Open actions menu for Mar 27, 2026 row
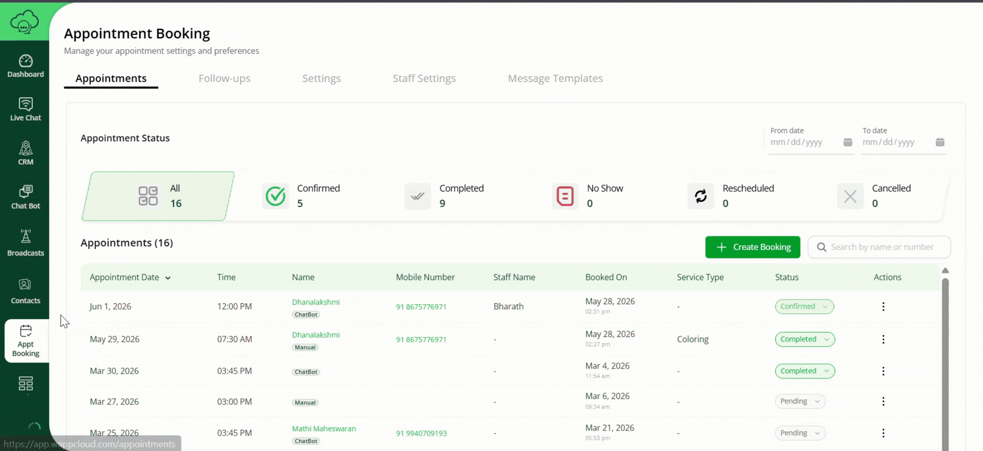 [883, 401]
